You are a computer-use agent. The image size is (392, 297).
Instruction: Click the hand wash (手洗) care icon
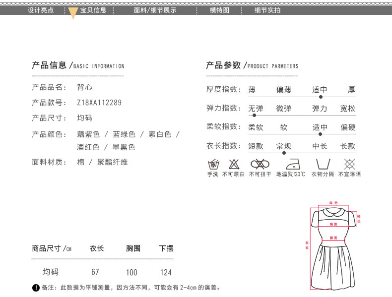click(x=213, y=164)
